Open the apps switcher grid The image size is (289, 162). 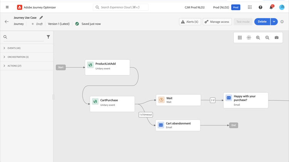click(x=250, y=7)
